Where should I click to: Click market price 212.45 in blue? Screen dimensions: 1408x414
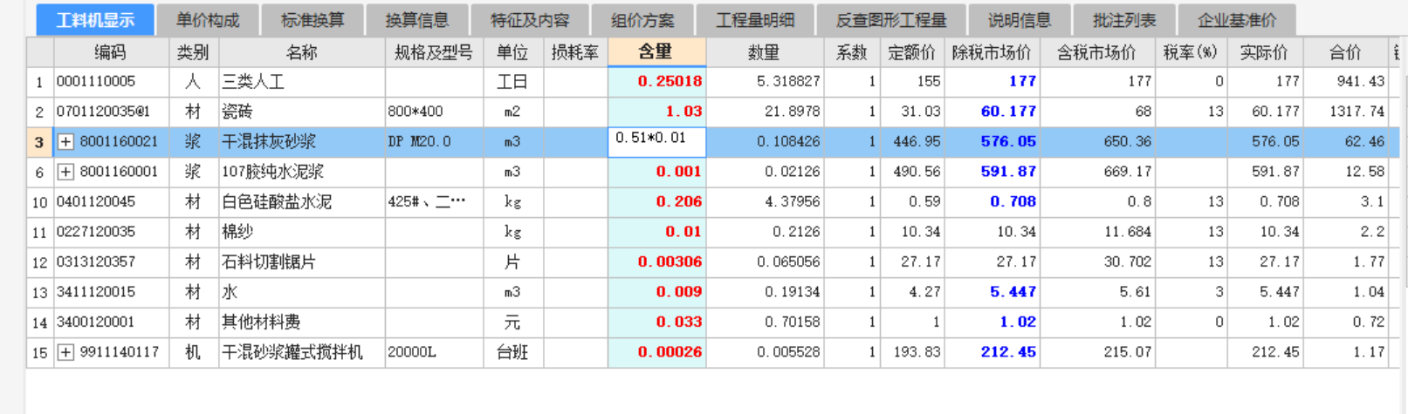click(x=992, y=352)
